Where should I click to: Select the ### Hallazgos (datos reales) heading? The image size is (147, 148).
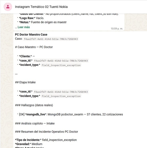(x=34, y=105)
